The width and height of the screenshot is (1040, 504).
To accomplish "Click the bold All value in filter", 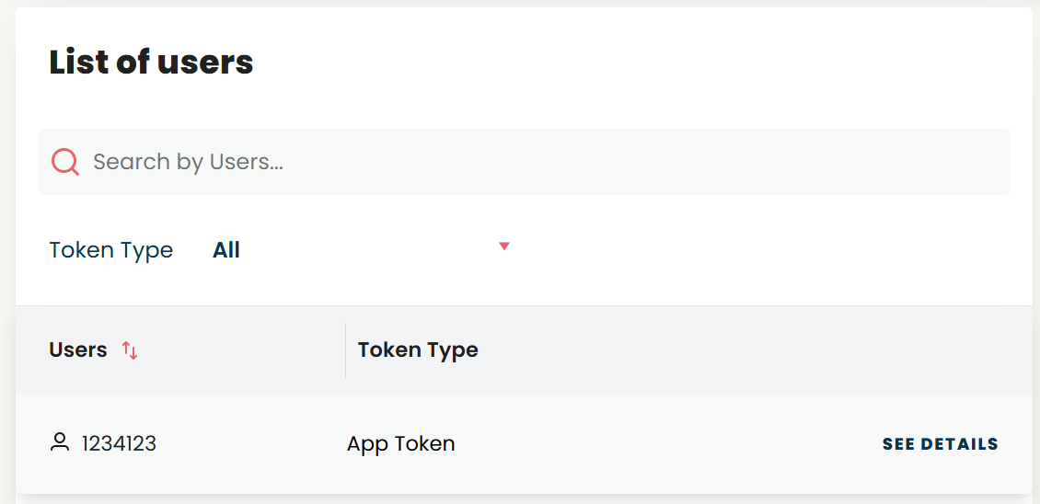I will (x=226, y=250).
